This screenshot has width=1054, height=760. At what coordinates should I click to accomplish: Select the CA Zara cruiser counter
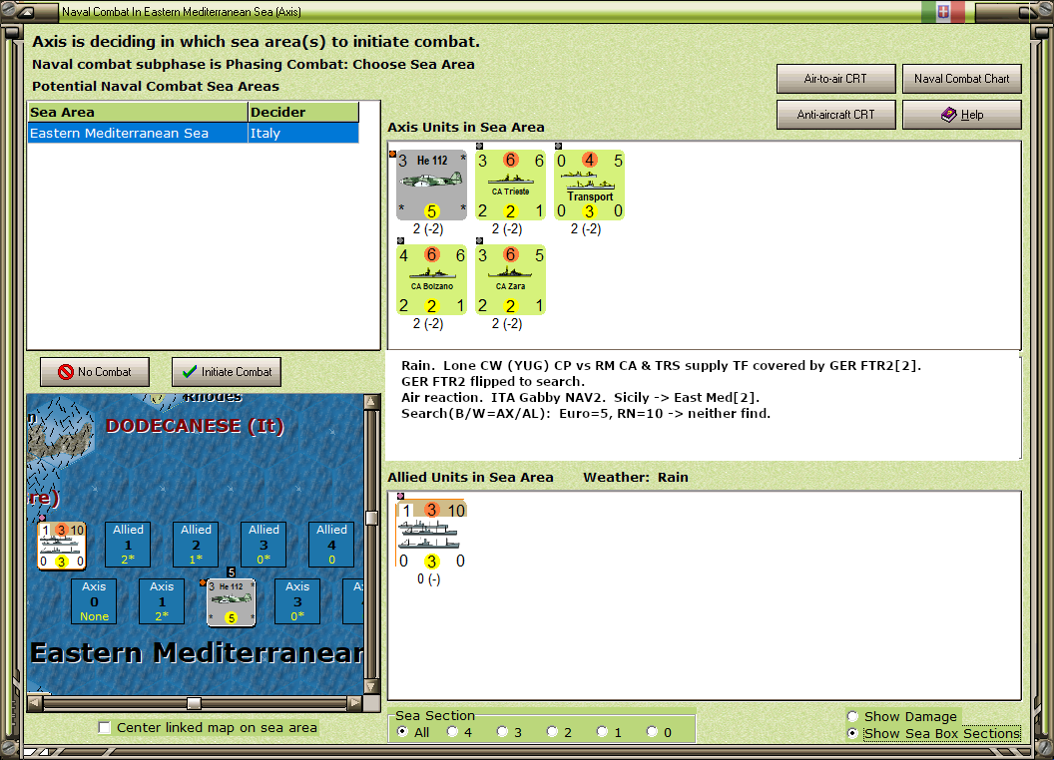point(510,279)
